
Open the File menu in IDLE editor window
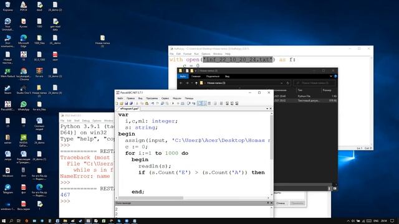click(171, 54)
